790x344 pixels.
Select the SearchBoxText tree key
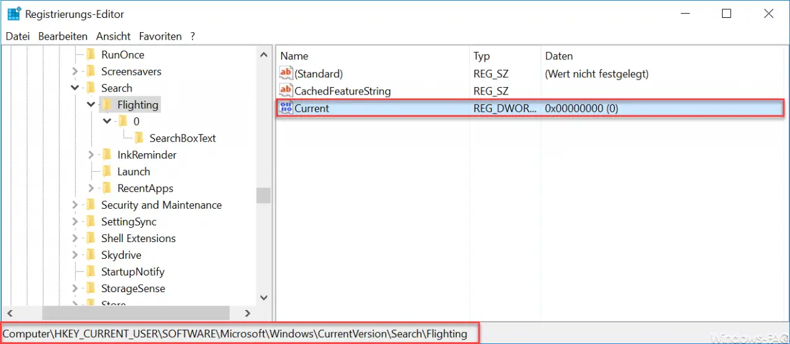pos(183,138)
